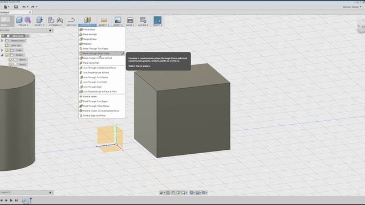
Task: Toggle Bodies folder visibility bulb
Action: click(x=7, y=55)
